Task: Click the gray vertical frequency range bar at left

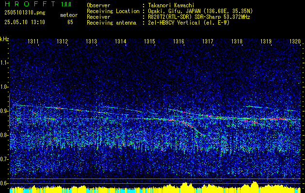Action: 9,111
